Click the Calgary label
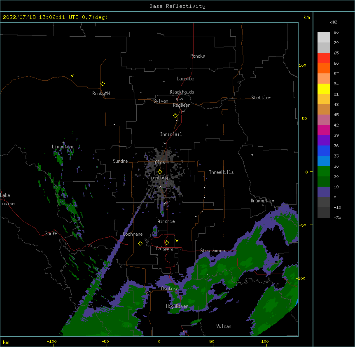This screenshot has width=355, height=347. (164, 249)
